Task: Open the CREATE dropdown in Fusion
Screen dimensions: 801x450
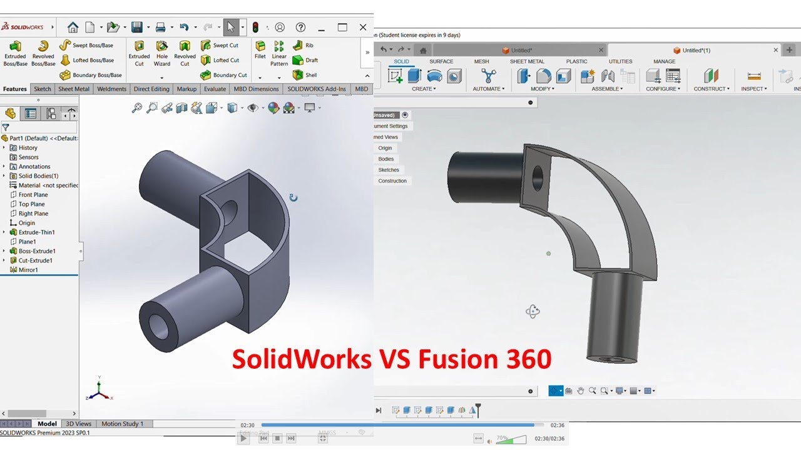Action: pyautogui.click(x=424, y=89)
